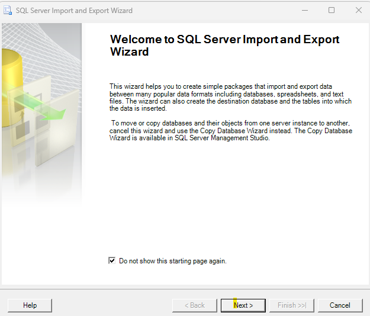The width and height of the screenshot is (370, 316).
Task: Minimize the wizard window
Action: coord(305,11)
